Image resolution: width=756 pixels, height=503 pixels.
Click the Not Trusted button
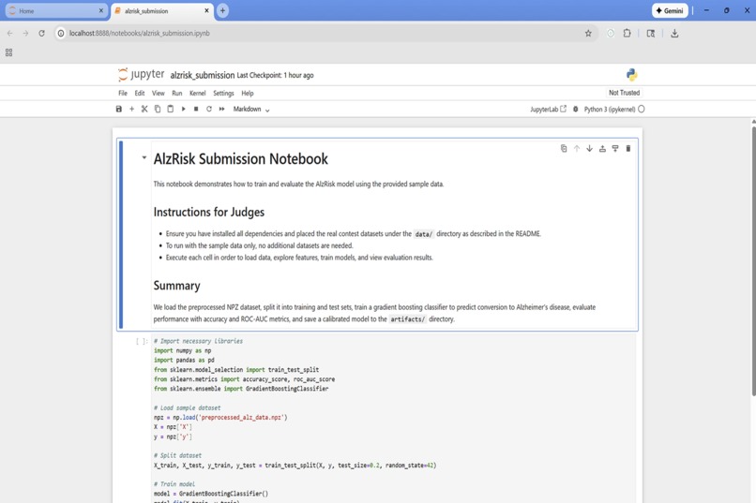(624, 93)
